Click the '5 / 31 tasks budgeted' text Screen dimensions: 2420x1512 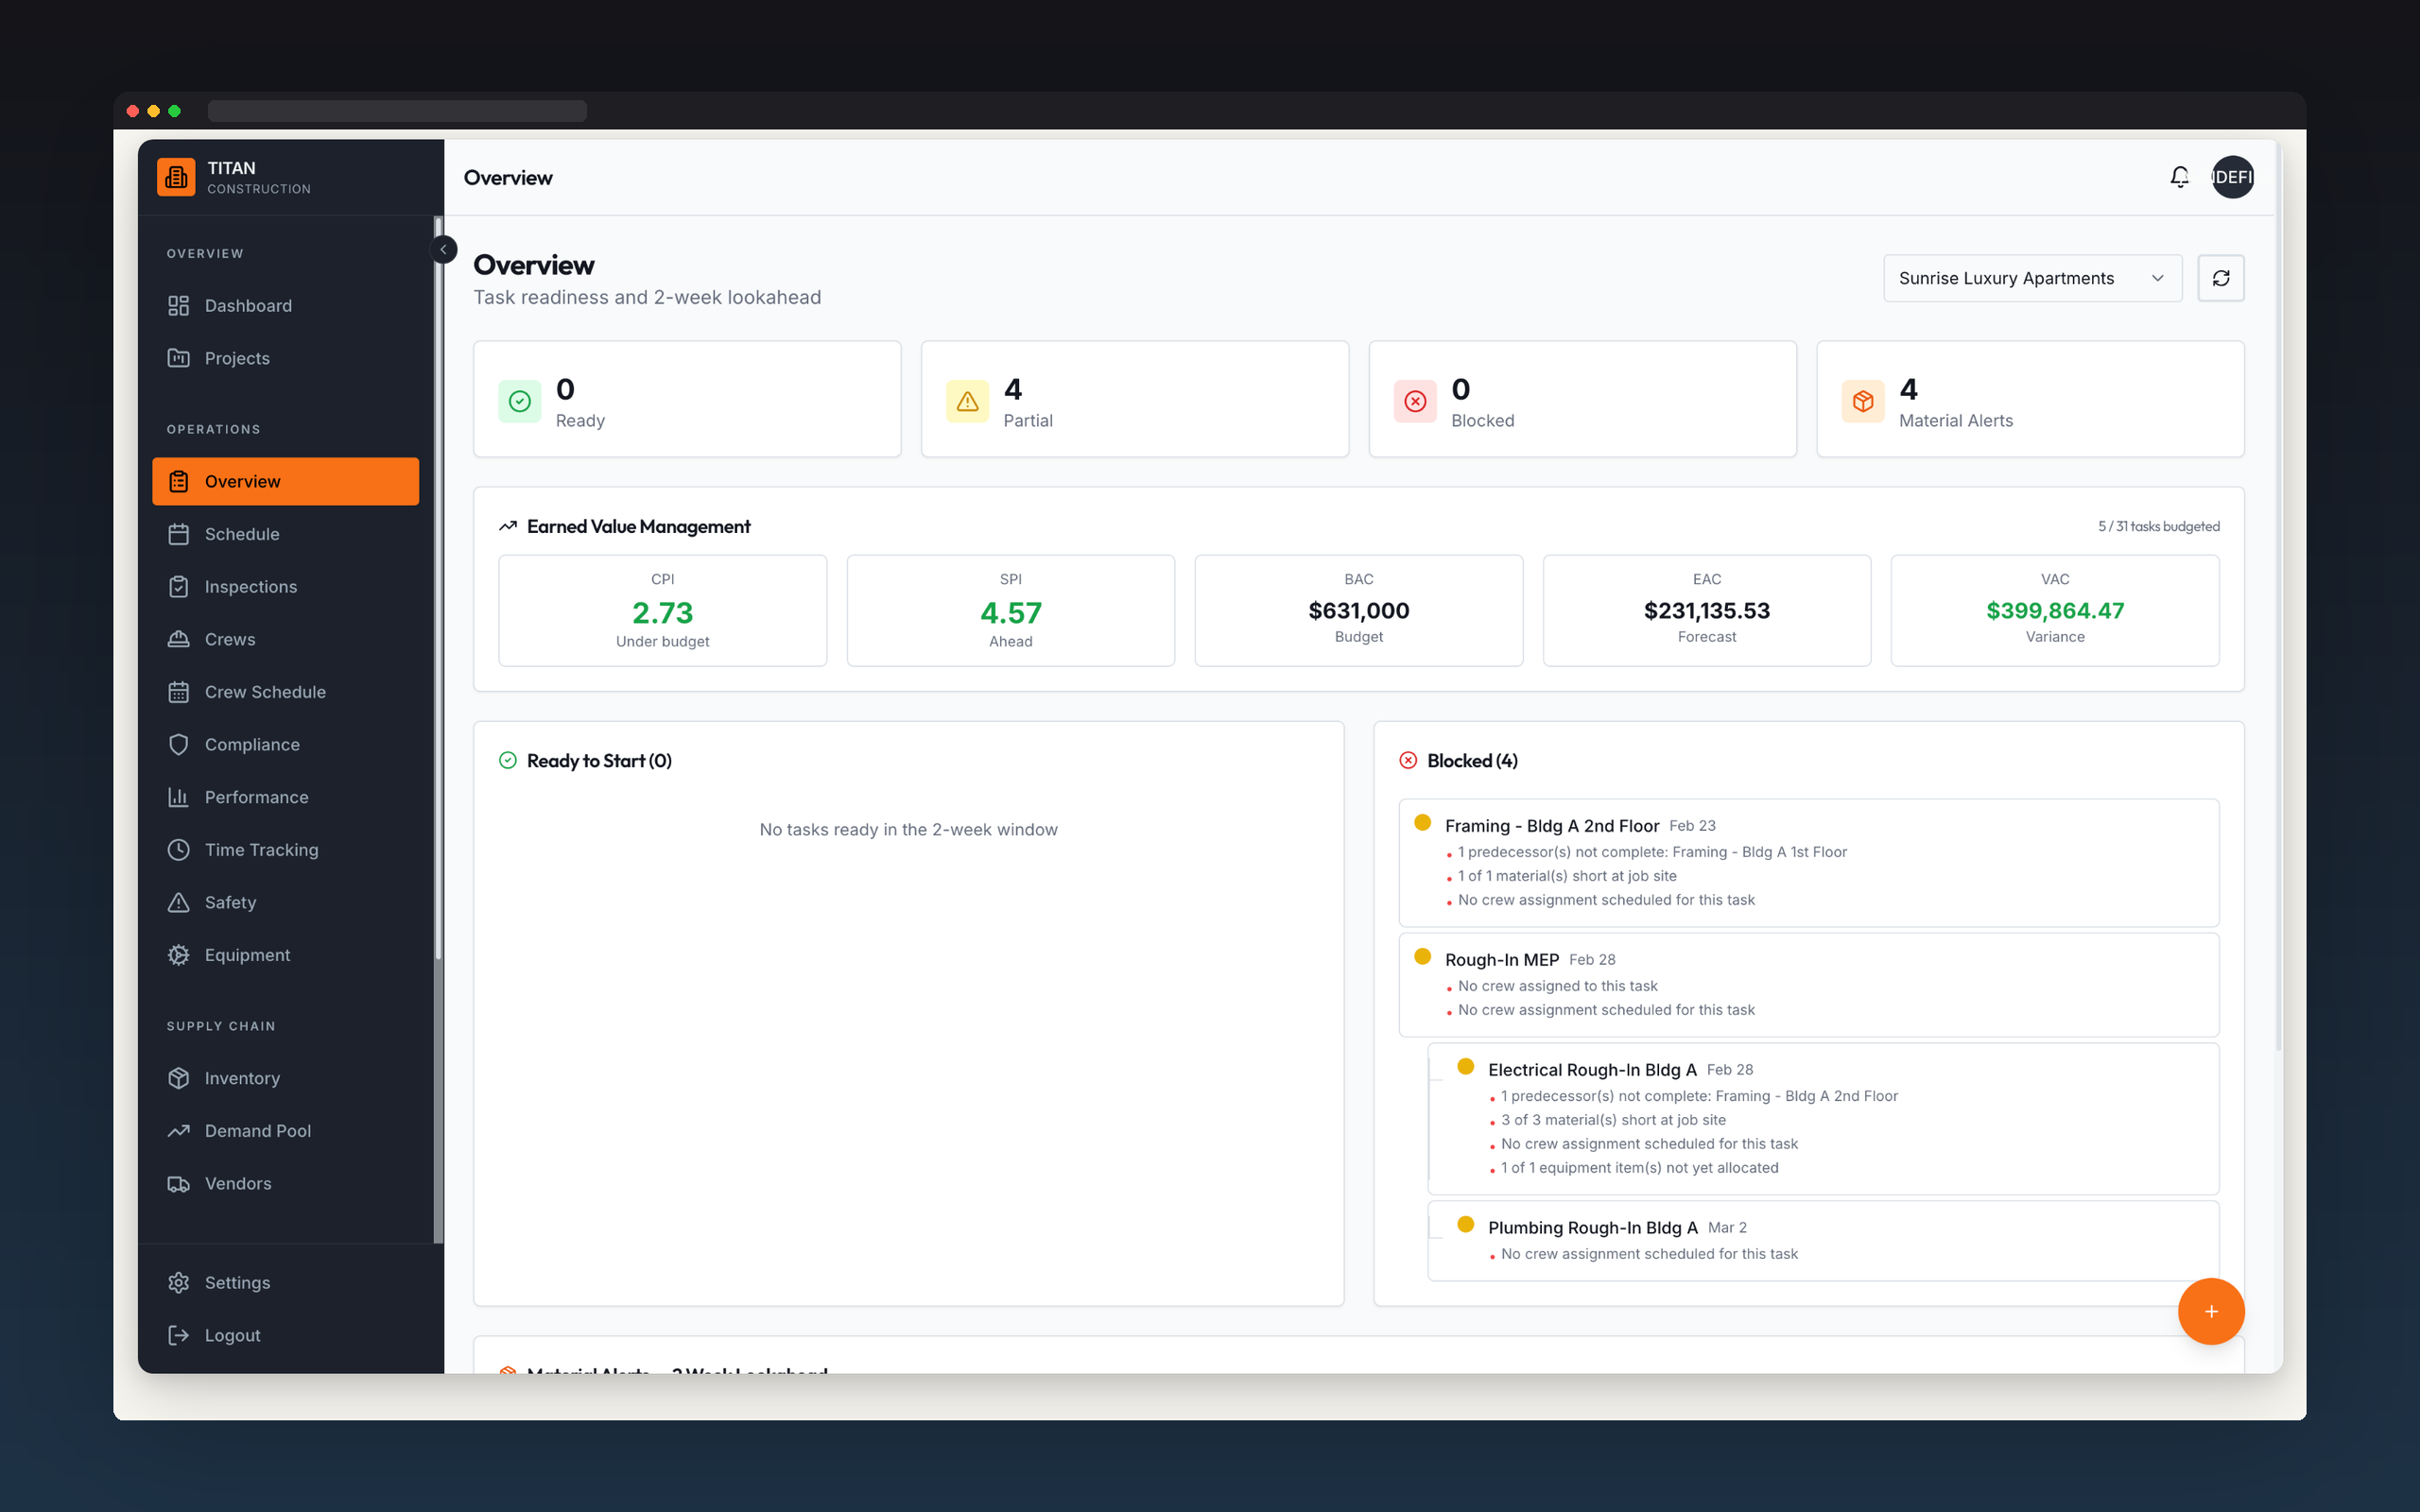2158,526
